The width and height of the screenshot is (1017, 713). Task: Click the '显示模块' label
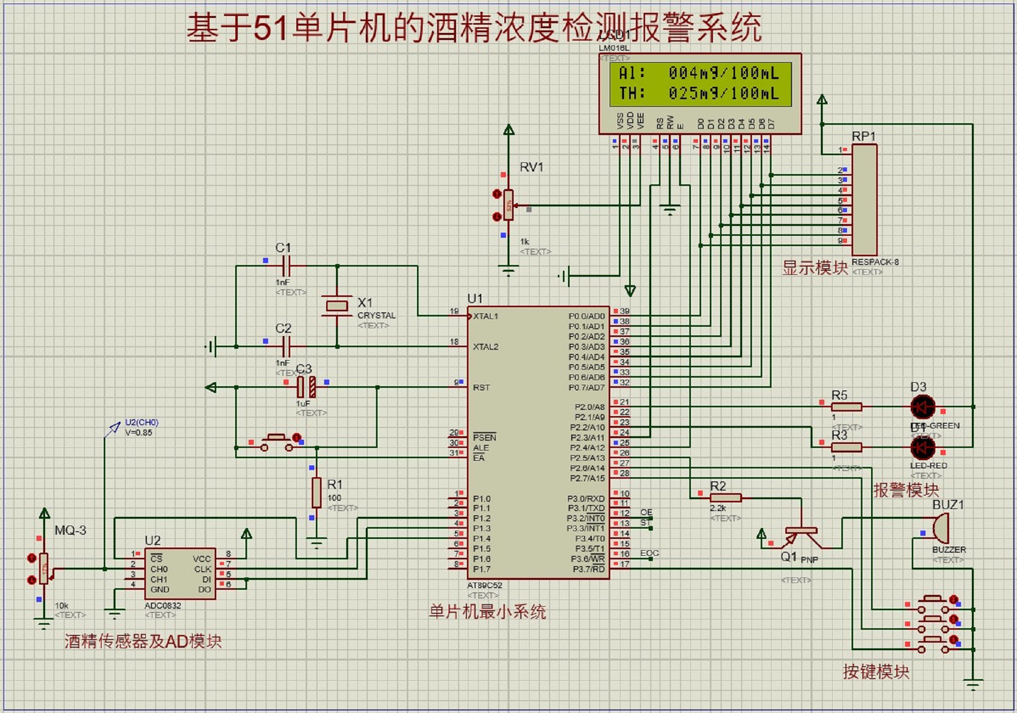pos(815,268)
